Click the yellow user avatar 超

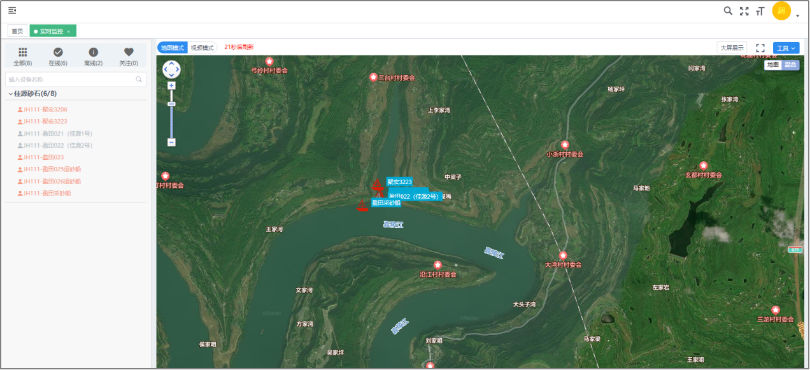(781, 11)
